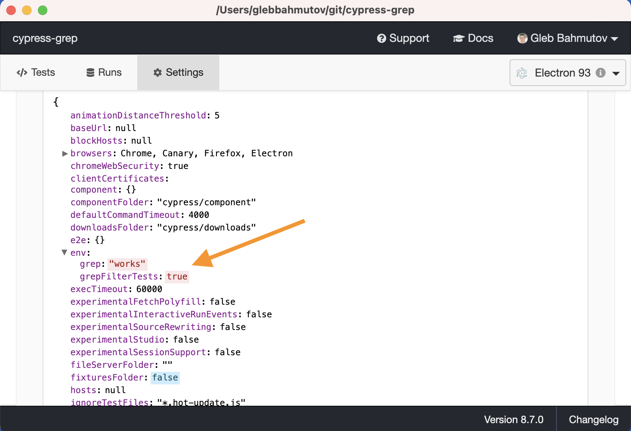Click the chromeWebSecurity key
The image size is (631, 431).
115,166
